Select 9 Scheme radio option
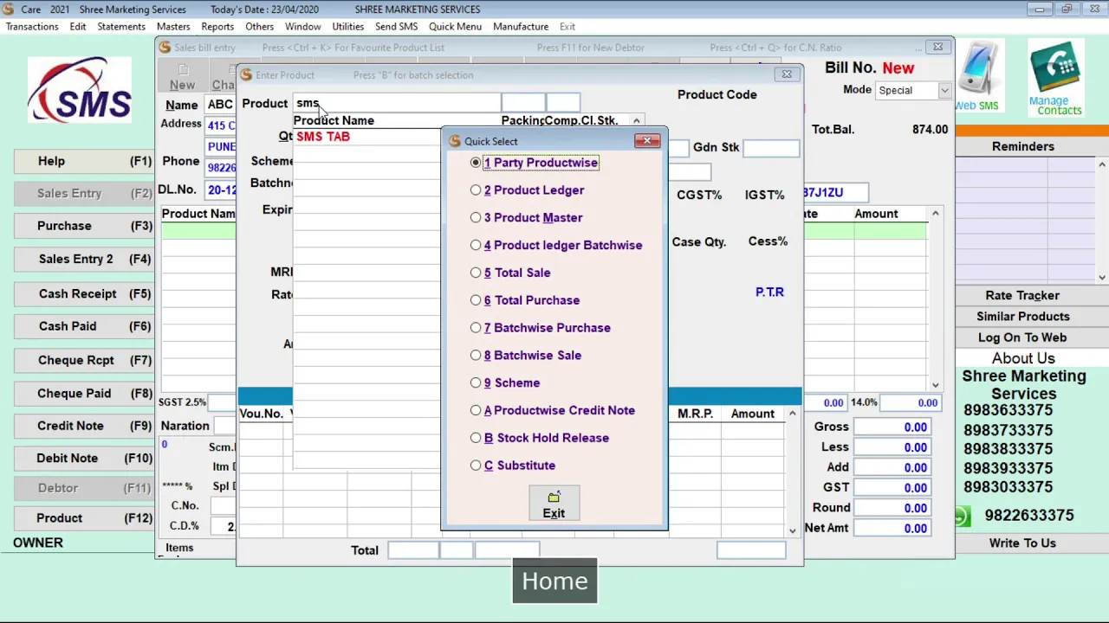Image resolution: width=1109 pixels, height=623 pixels. [476, 382]
